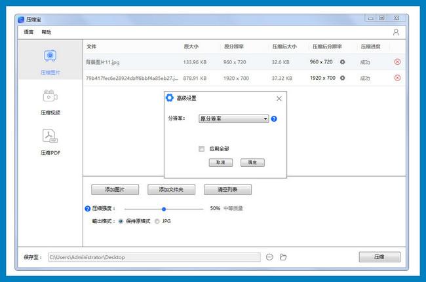This screenshot has height=282, width=426.
Task: Open resolution settings gear for 背景图片11.jpg
Action: point(342,62)
